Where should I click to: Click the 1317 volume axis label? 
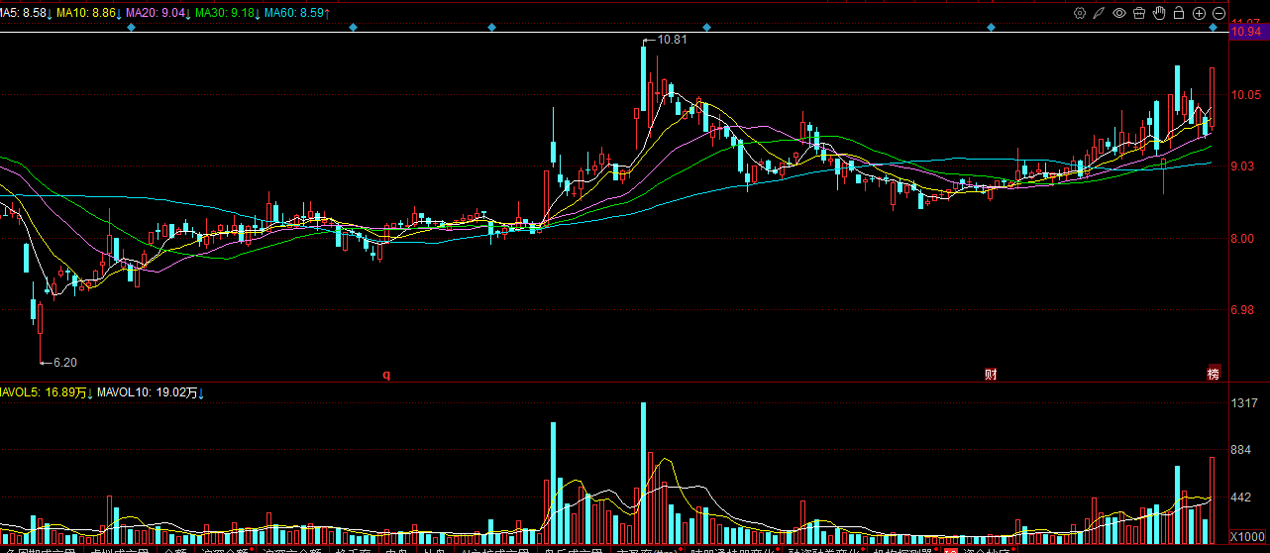pos(1244,403)
